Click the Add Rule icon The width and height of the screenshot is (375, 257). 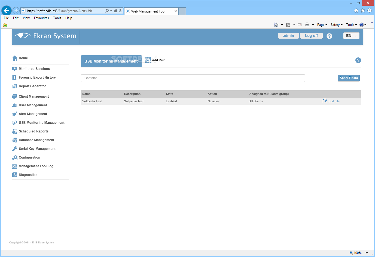tap(148, 60)
